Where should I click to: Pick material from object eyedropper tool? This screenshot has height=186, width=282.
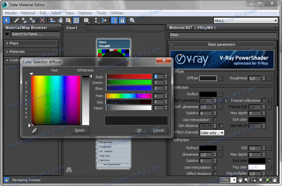click(x=17, y=20)
